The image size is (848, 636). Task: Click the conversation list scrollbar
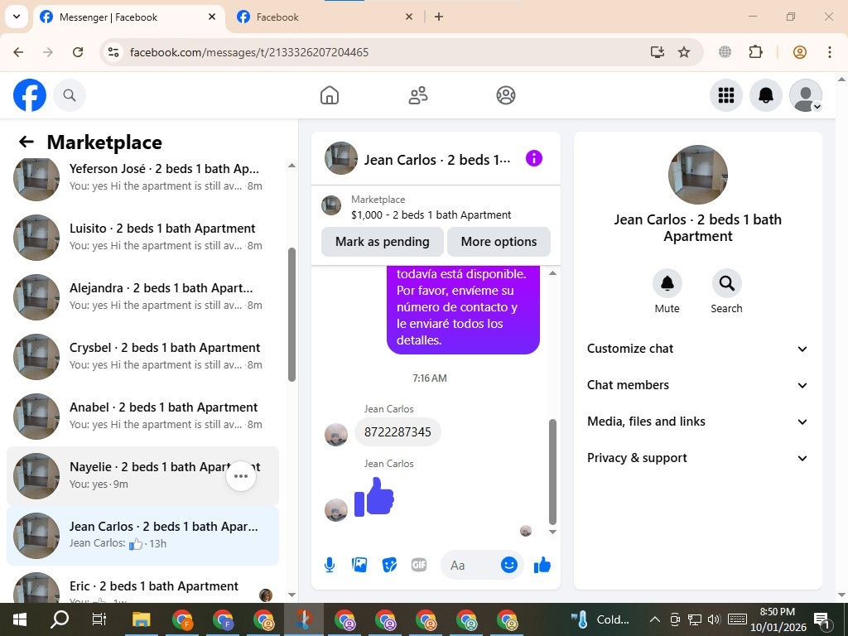click(292, 315)
